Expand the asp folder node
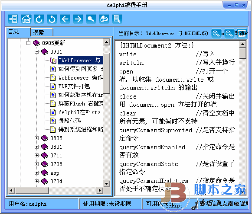The height and width of the screenshot is (214, 252). tap(36, 172)
